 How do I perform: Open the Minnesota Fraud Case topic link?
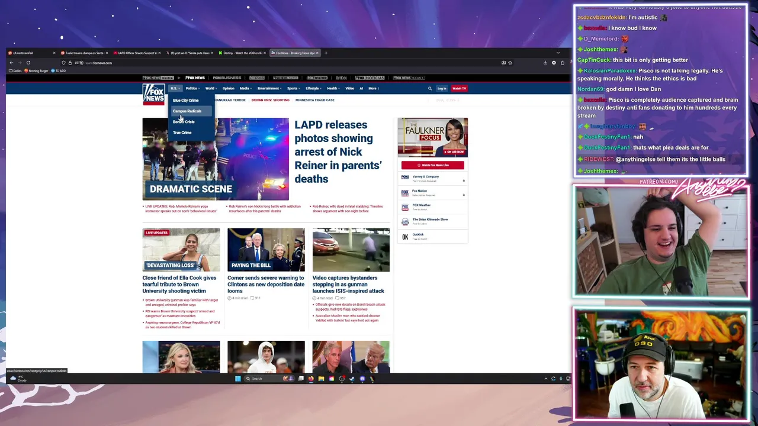tap(315, 100)
